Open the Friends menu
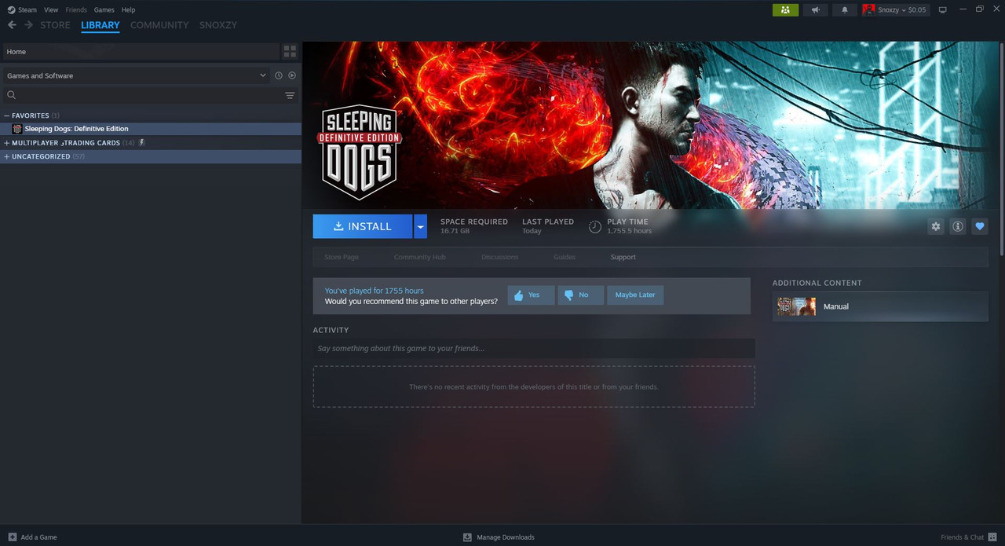This screenshot has width=1005, height=546. tap(76, 9)
